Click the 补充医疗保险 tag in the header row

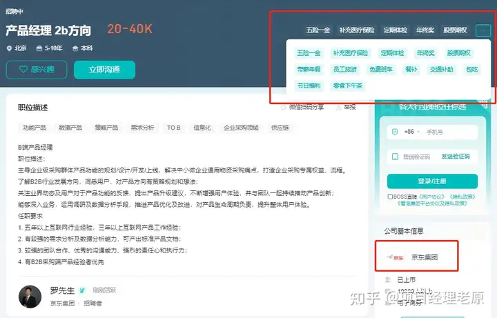click(x=357, y=30)
